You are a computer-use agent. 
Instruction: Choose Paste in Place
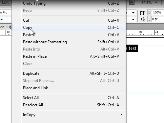69,56
